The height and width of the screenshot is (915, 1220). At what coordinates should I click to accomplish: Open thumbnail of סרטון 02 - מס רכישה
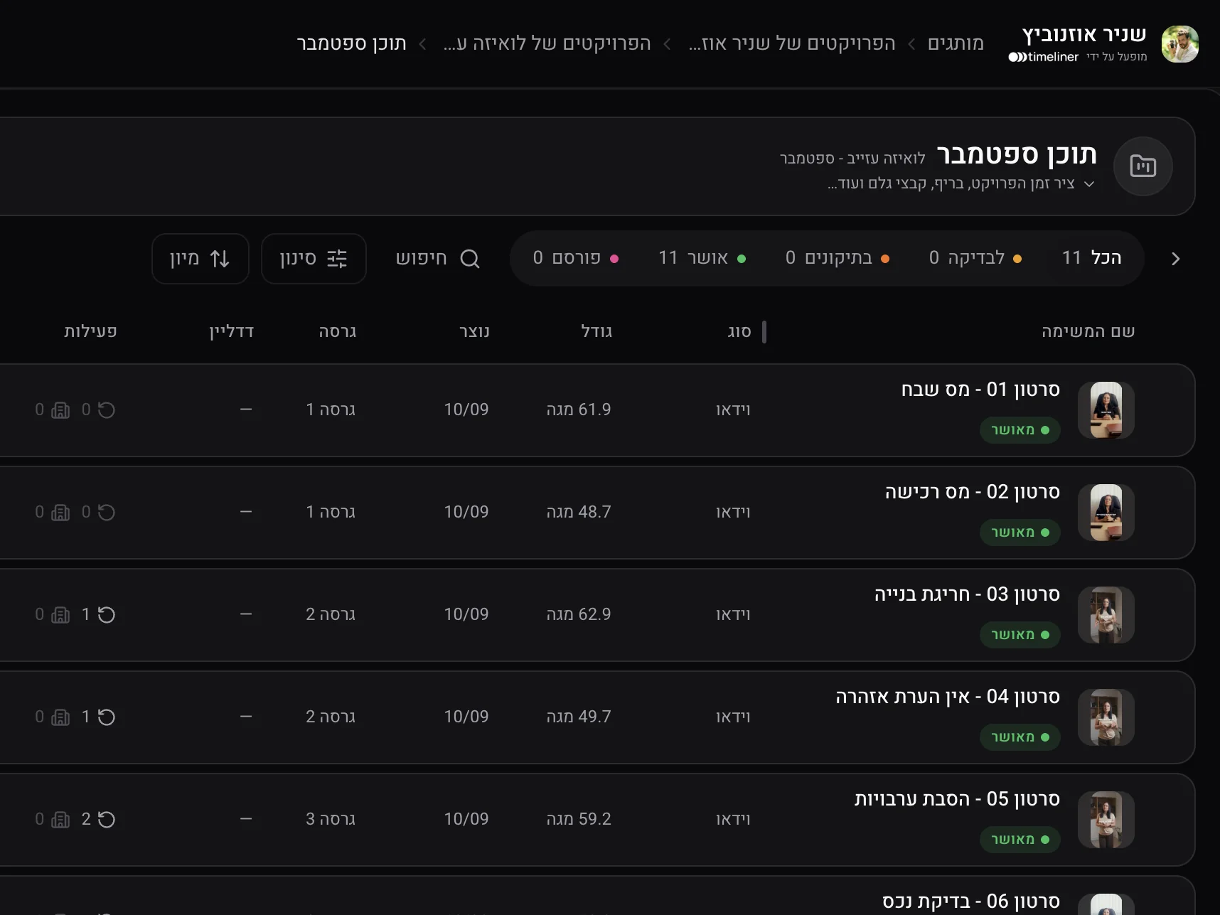(1106, 513)
